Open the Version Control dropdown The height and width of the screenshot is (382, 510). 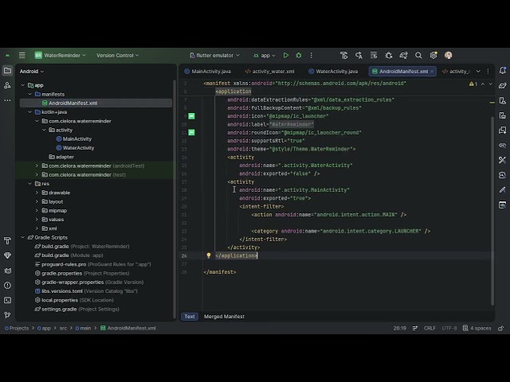tap(117, 55)
